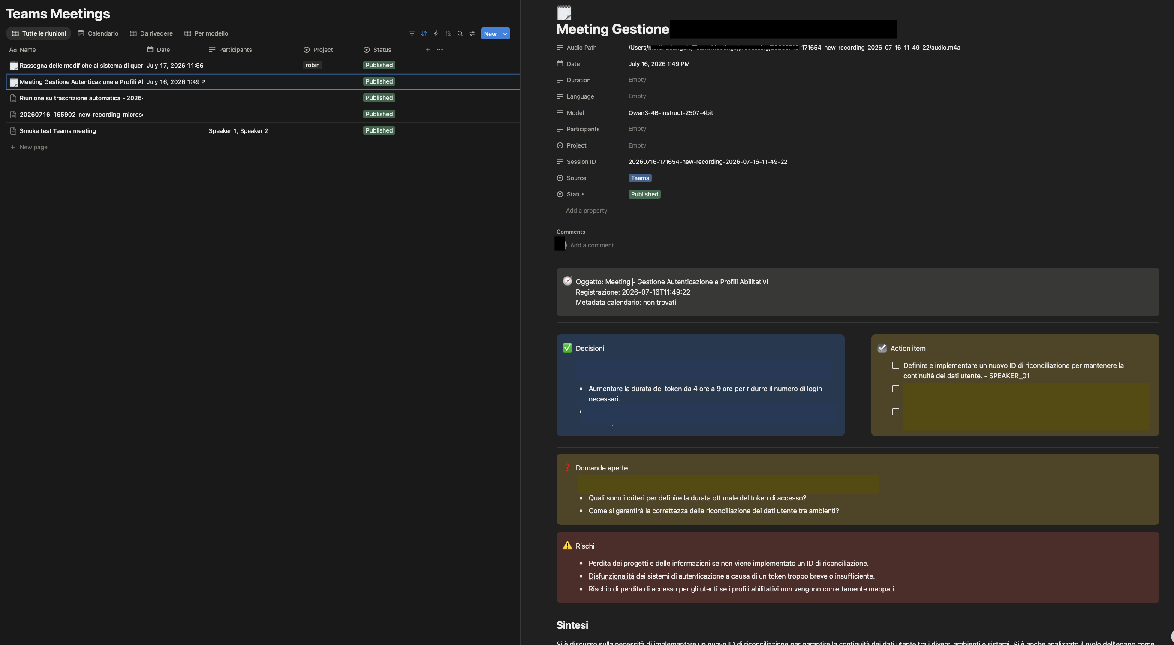The image size is (1174, 645).
Task: Click the AI sparkle icon in toolbar
Action: 448,33
